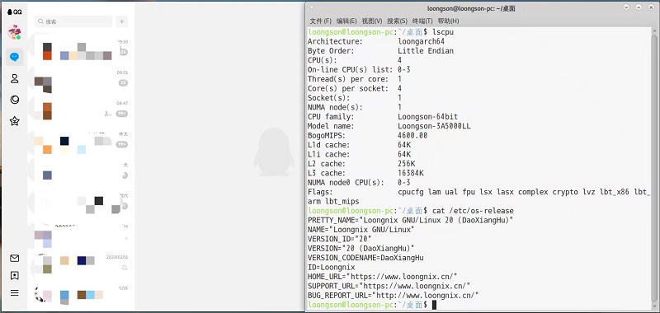Focus the QQ search field
660x313 pixels.
click(x=73, y=21)
